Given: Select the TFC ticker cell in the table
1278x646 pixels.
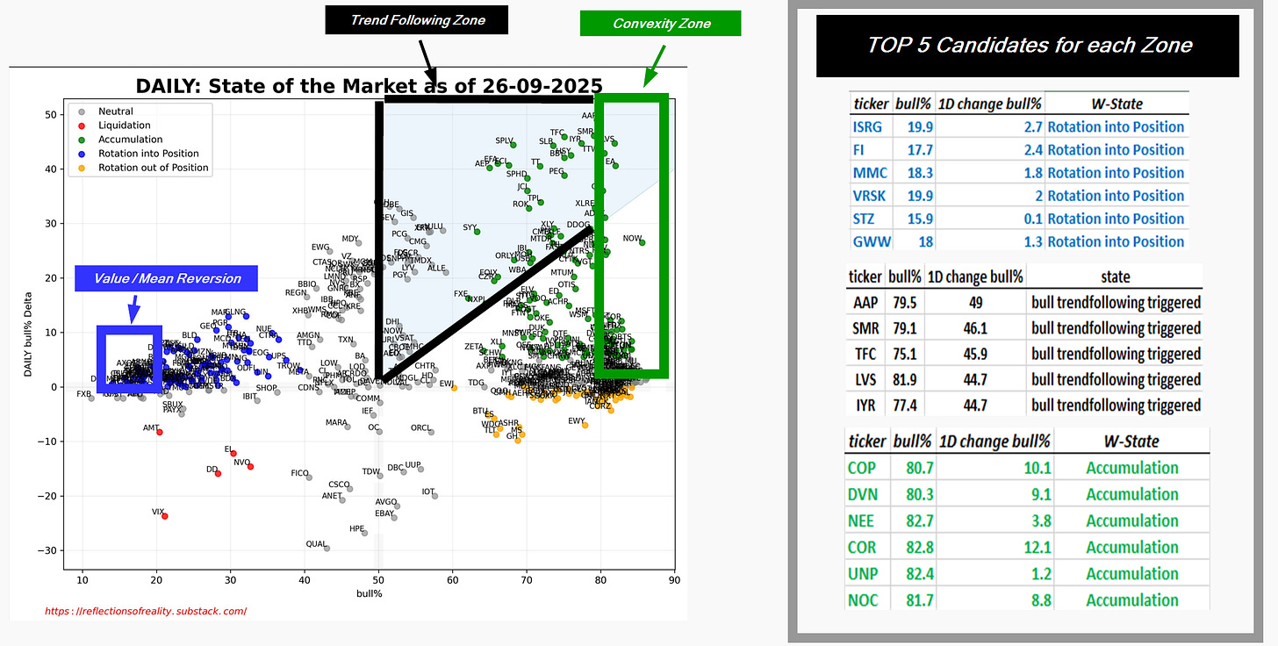Looking at the screenshot, I should (864, 354).
